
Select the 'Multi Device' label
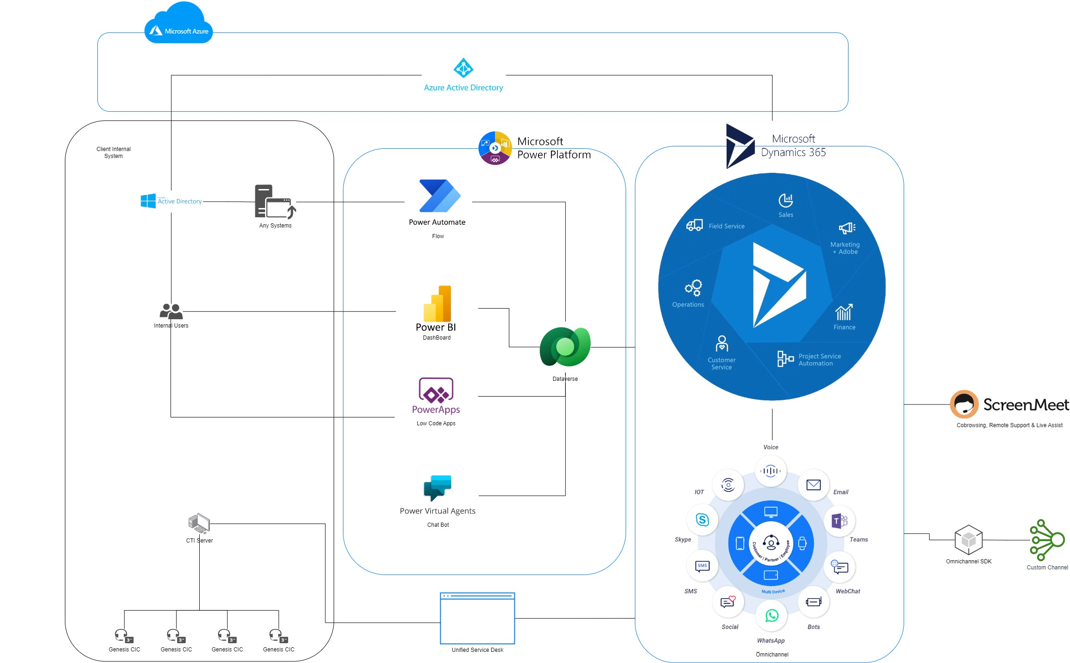[773, 592]
